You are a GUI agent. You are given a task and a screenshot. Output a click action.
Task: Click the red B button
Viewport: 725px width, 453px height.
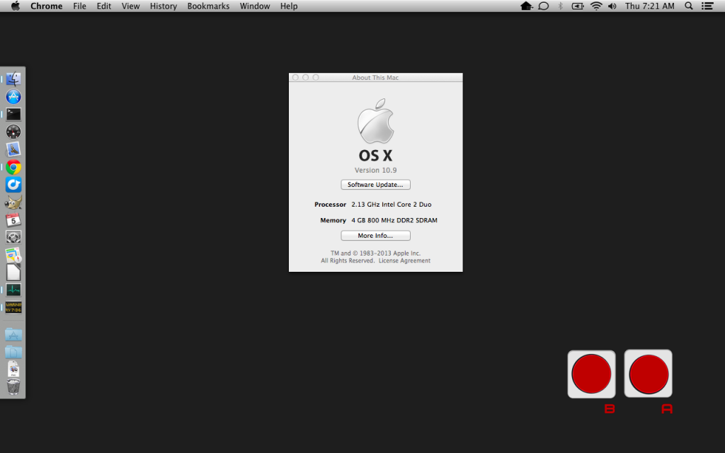pos(591,374)
